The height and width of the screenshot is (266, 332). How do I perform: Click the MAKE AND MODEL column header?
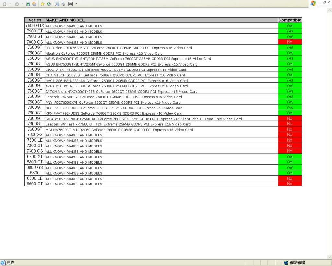pos(161,20)
